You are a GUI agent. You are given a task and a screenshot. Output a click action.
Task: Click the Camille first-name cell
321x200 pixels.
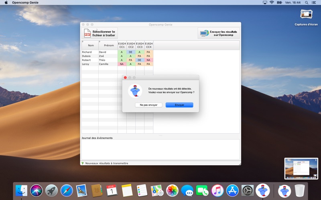point(108,64)
